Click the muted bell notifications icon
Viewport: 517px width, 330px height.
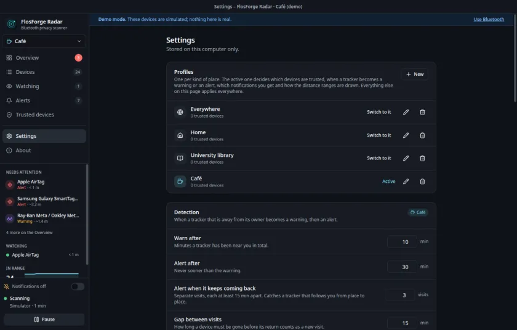click(7, 286)
